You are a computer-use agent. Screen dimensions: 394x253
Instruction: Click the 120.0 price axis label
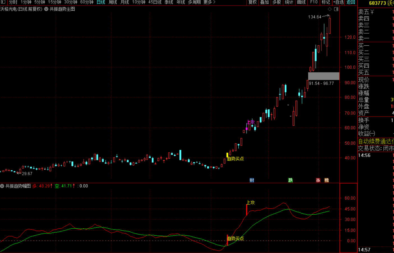coord(350,37)
